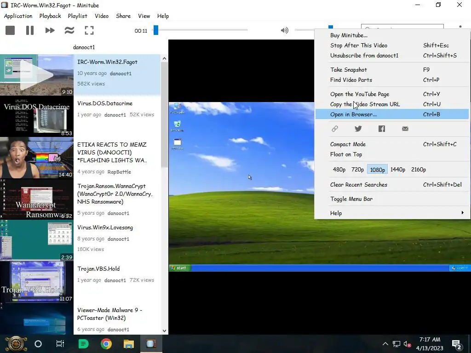Toggle Float on Top
Viewport: 471px width, 353px height.
[392, 154]
